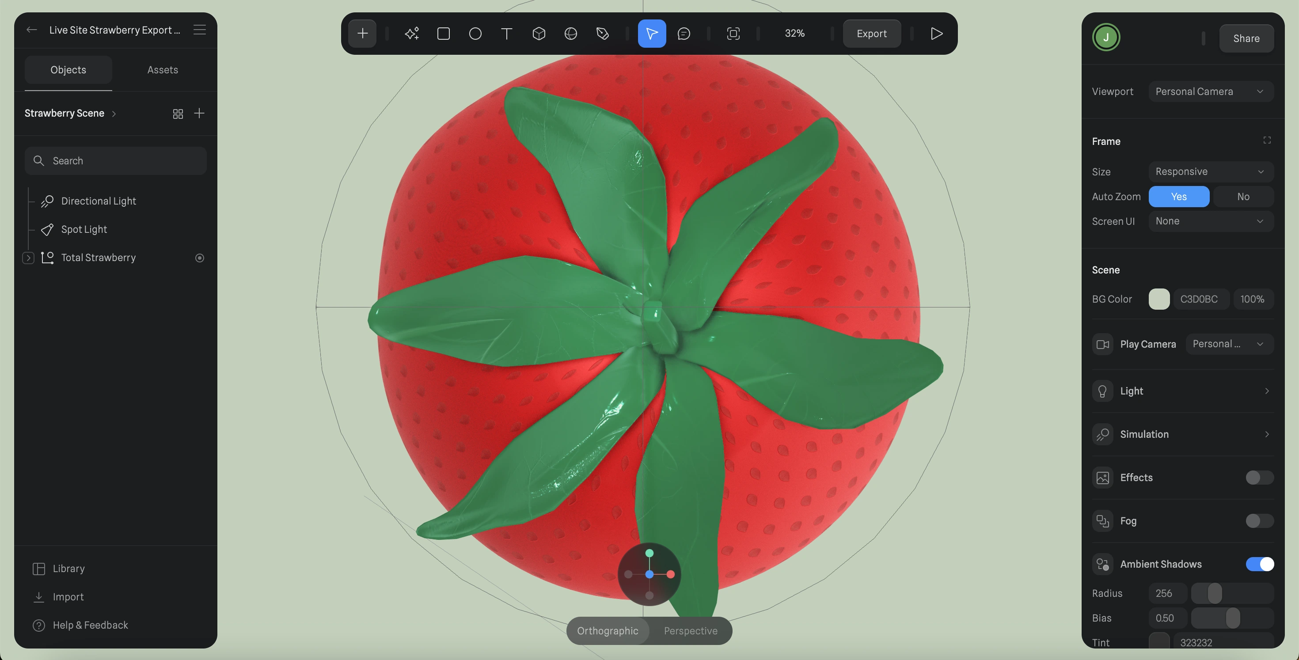The height and width of the screenshot is (660, 1299).
Task: Open the hamburger menu beside file title
Action: click(x=200, y=30)
